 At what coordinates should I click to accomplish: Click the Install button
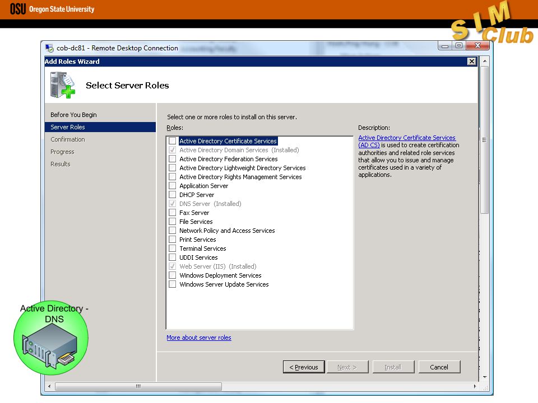coord(393,367)
